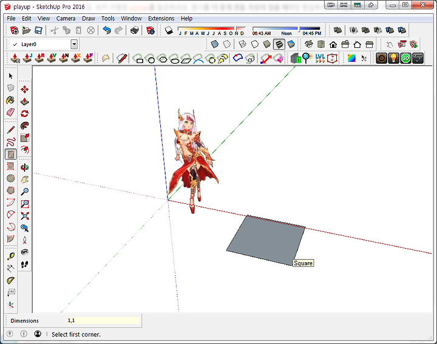Enable Shaded face style
The image size is (437, 344).
pyautogui.click(x=267, y=44)
